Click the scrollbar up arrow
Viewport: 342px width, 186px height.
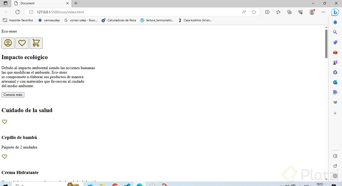click(x=326, y=27)
